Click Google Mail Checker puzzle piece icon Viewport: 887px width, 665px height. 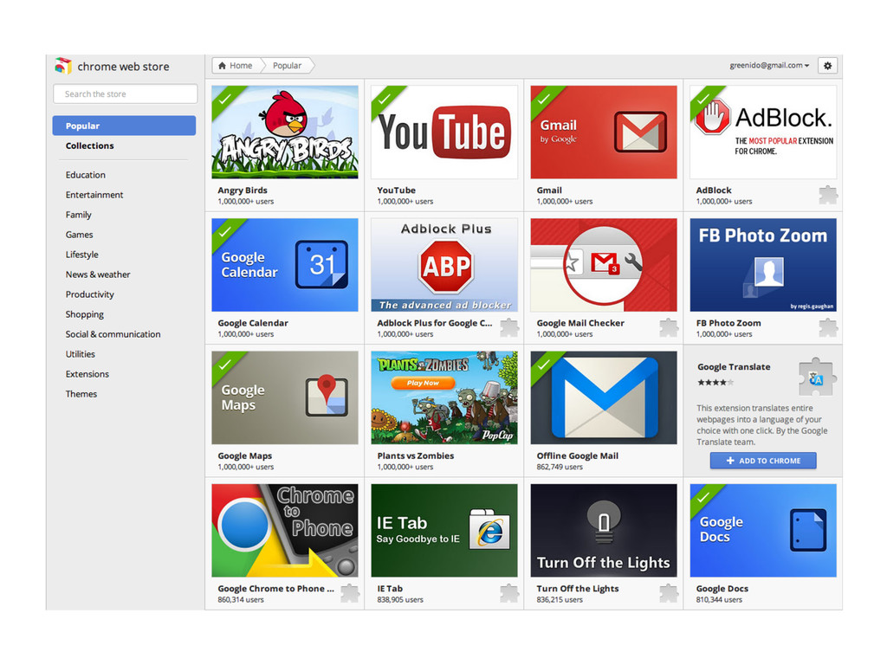pyautogui.click(x=669, y=328)
